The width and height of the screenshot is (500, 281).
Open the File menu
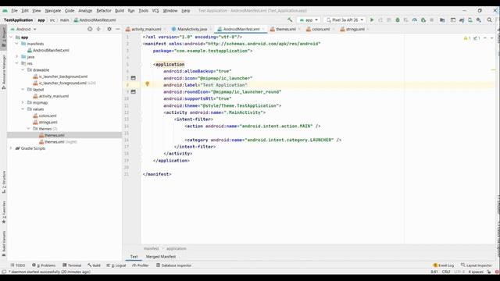tap(14, 10)
